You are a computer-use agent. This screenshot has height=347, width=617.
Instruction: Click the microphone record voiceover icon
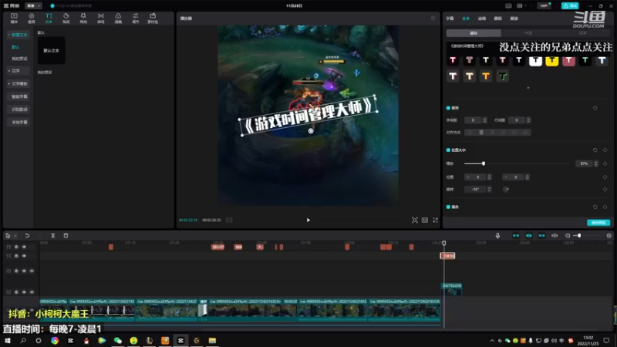497,236
